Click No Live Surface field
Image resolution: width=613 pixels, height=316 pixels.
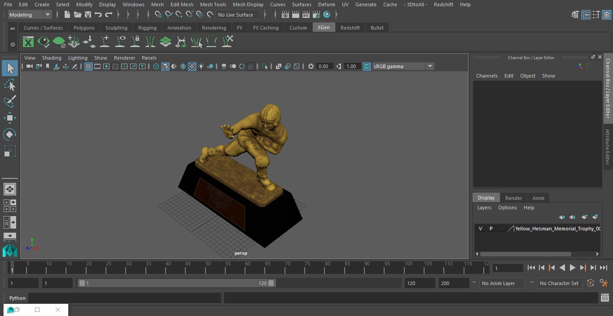(238, 15)
